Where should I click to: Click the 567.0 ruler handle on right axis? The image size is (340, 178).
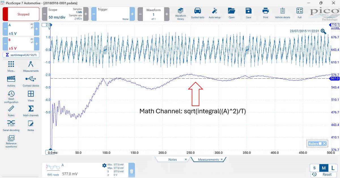[335, 79]
